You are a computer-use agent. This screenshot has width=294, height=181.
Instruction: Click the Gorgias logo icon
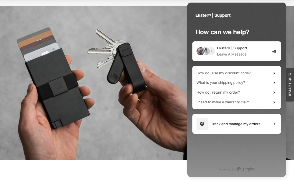(x=239, y=169)
